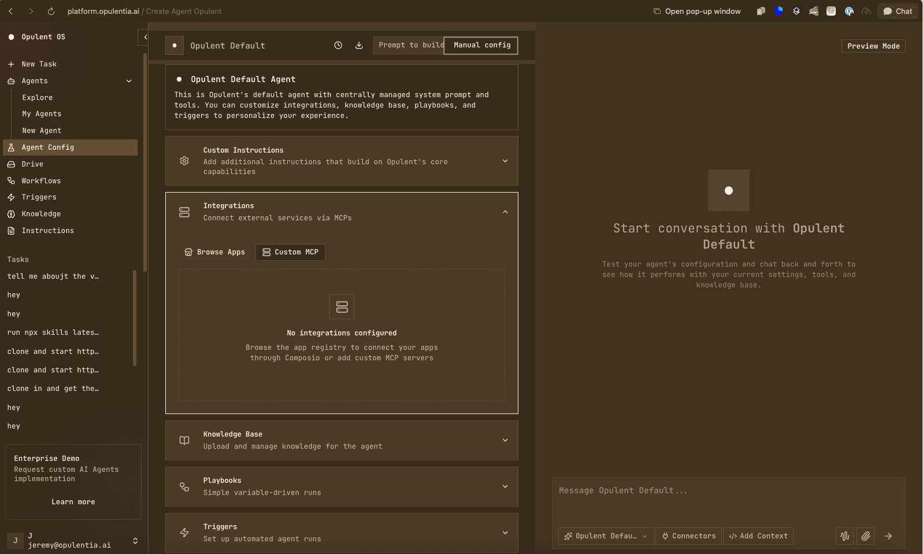This screenshot has width=923, height=554.
Task: Select Agent Config in sidebar
Action: (x=70, y=147)
